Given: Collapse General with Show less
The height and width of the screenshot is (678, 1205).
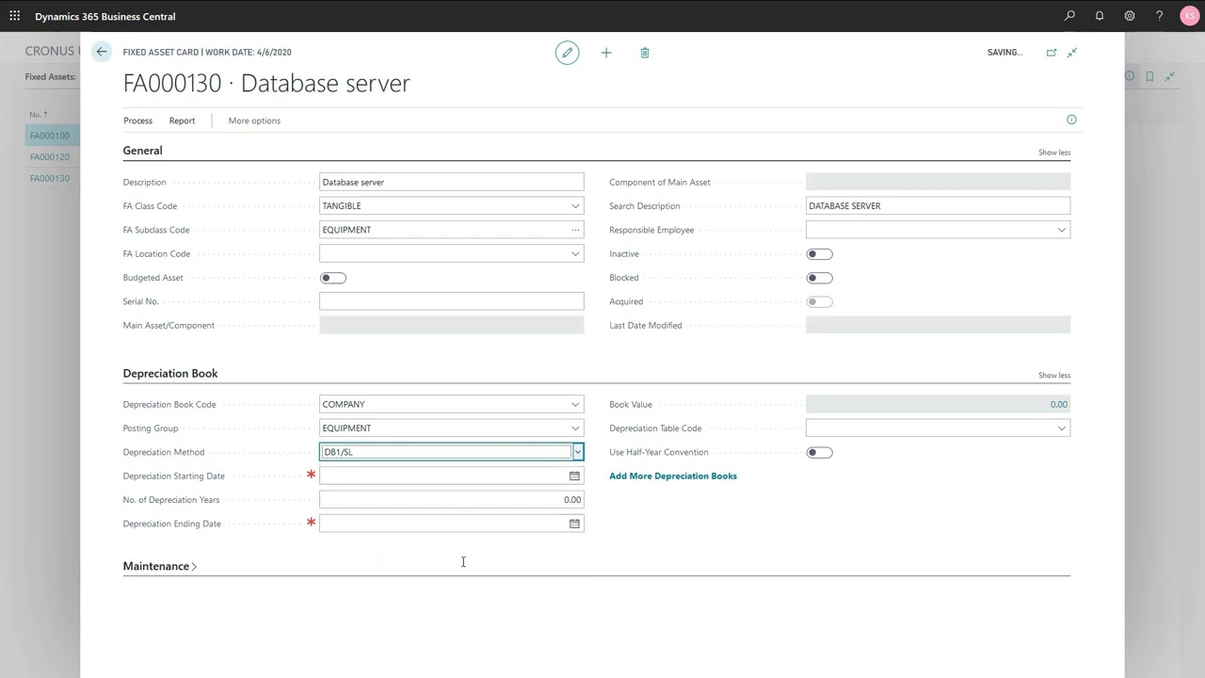Looking at the screenshot, I should tap(1054, 153).
